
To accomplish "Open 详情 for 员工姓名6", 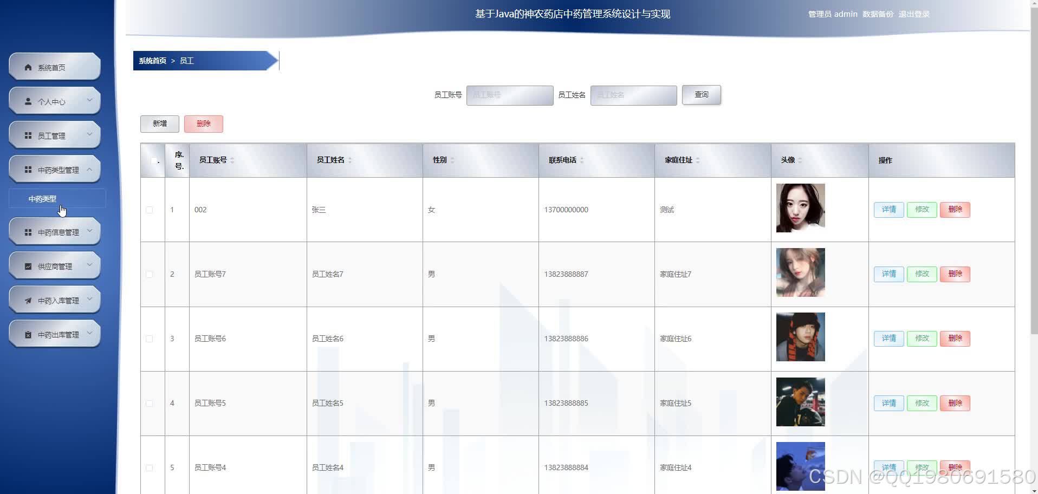I will coord(888,339).
